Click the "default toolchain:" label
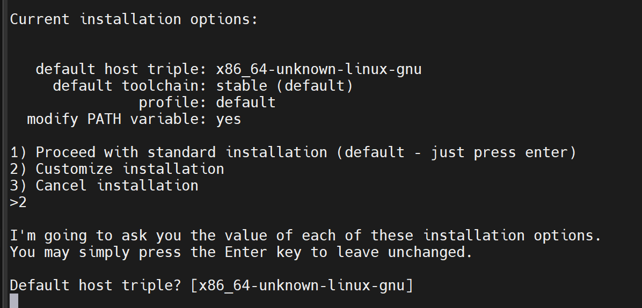 point(130,86)
